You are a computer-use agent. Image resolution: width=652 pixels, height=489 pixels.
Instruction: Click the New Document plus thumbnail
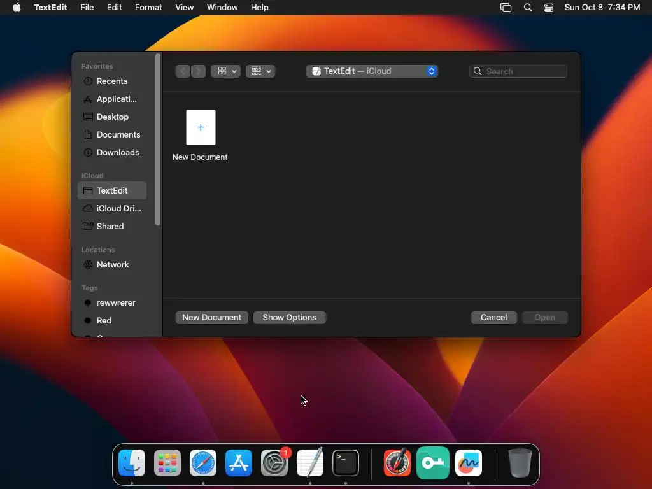click(x=201, y=127)
